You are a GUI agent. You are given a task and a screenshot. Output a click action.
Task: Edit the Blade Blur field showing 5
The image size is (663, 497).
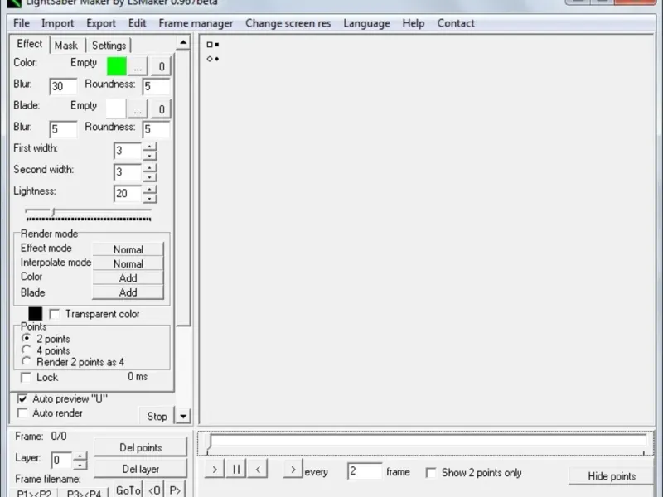coord(63,129)
